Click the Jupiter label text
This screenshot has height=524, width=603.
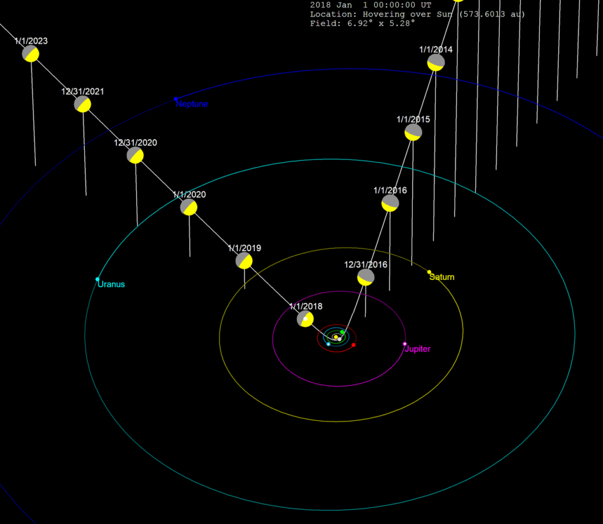click(418, 349)
